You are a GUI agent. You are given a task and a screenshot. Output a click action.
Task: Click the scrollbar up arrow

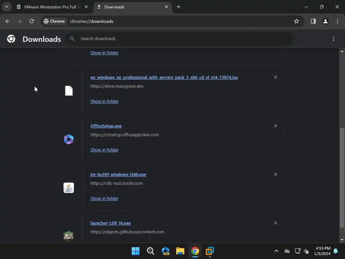(342, 51)
